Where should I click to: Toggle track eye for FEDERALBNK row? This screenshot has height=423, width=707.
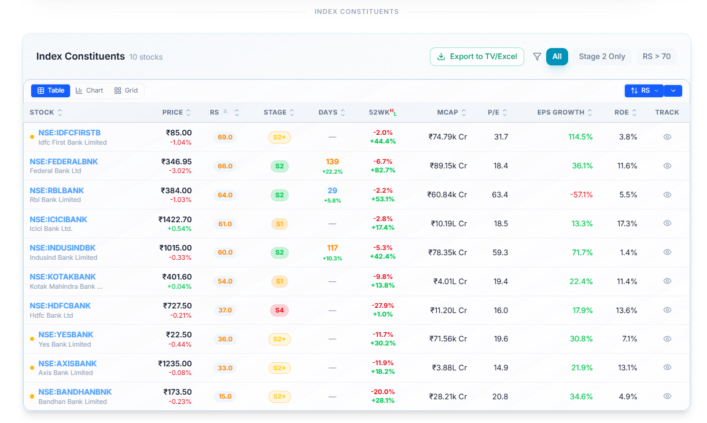tap(667, 166)
